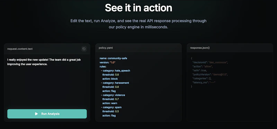Click the "policyVersion" line in response
The image size is (277, 129).
[x=210, y=75]
